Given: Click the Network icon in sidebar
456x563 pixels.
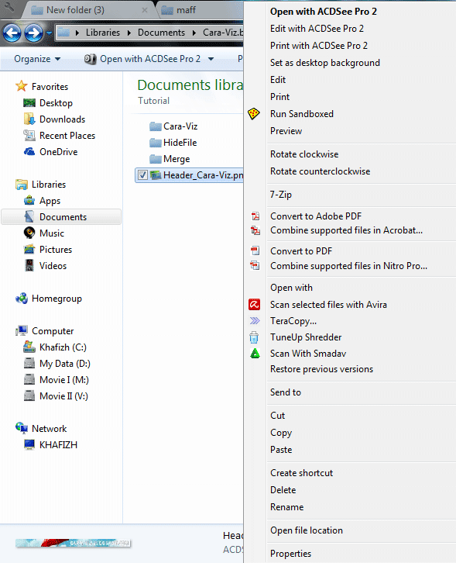Looking at the screenshot, I should pos(22,428).
